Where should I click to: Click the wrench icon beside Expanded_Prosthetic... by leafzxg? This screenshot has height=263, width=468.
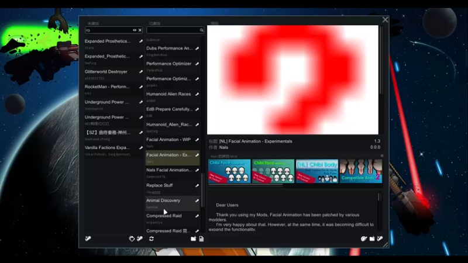140,56
